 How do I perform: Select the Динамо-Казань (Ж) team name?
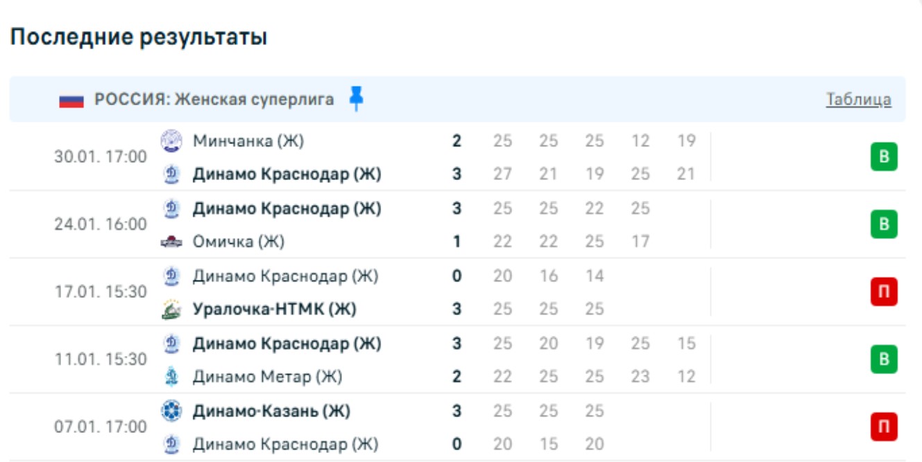[x=271, y=411]
